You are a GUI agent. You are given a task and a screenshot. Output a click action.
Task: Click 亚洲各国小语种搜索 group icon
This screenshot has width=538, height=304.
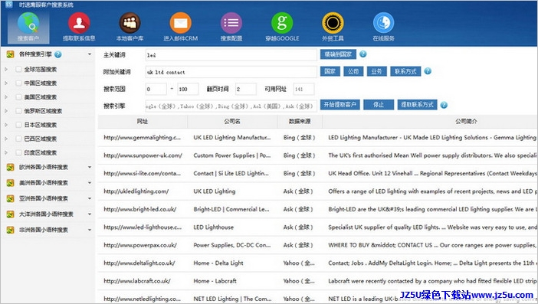coord(10,198)
